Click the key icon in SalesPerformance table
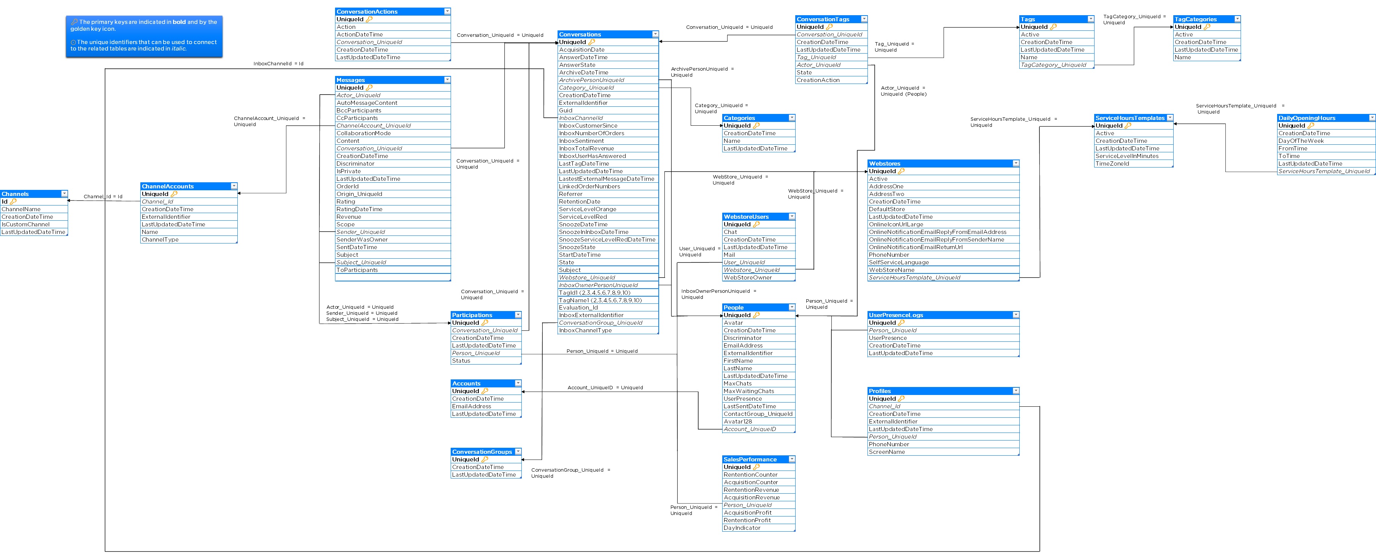Image resolution: width=1376 pixels, height=556 pixels. (756, 467)
